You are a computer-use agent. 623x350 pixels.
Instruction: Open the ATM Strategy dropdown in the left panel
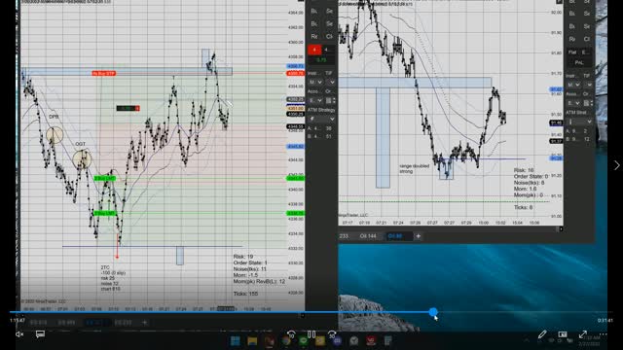(x=321, y=119)
